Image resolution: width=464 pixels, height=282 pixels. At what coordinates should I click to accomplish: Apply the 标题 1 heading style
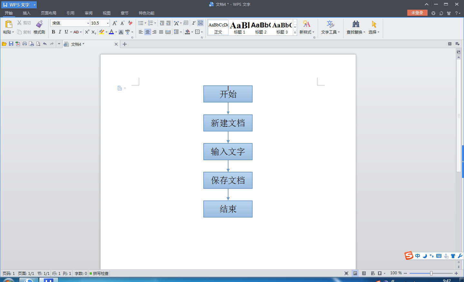(x=240, y=28)
